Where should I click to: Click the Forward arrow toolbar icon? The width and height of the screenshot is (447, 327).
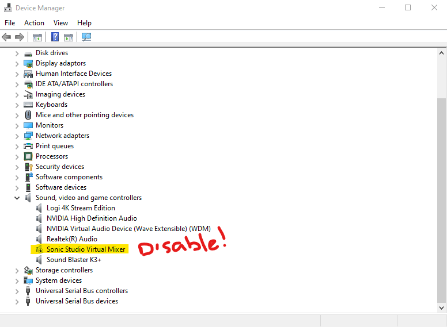pyautogui.click(x=20, y=37)
